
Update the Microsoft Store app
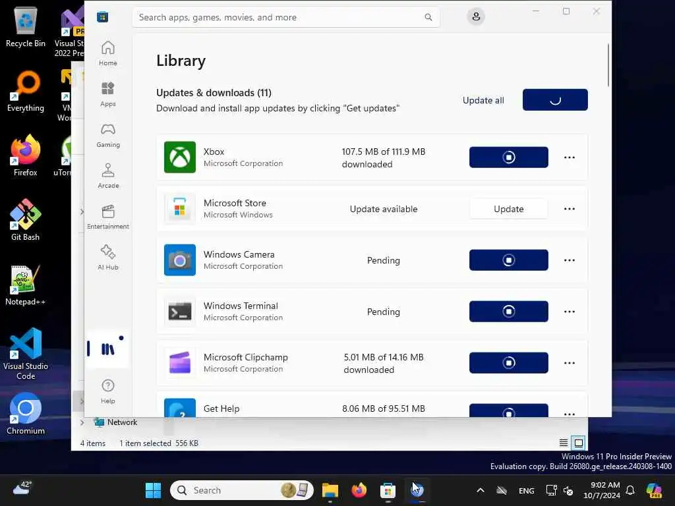click(508, 209)
